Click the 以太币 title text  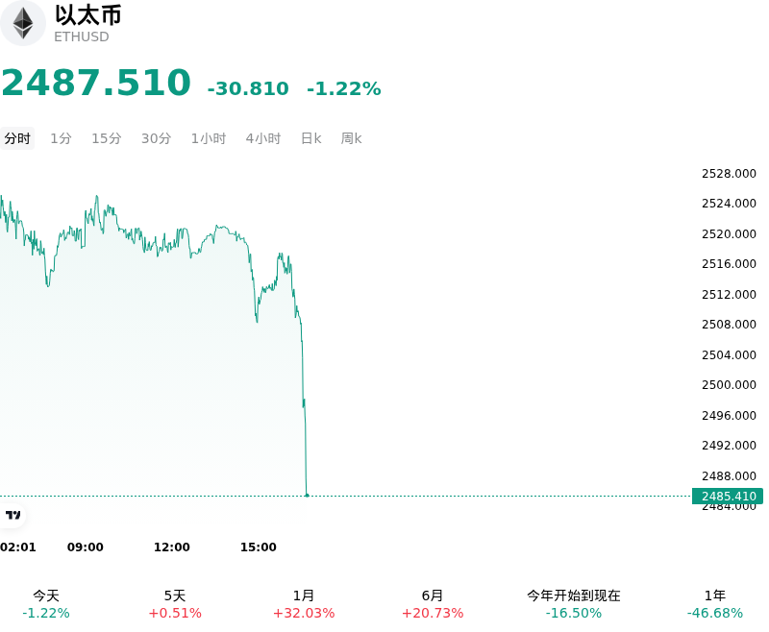88,15
